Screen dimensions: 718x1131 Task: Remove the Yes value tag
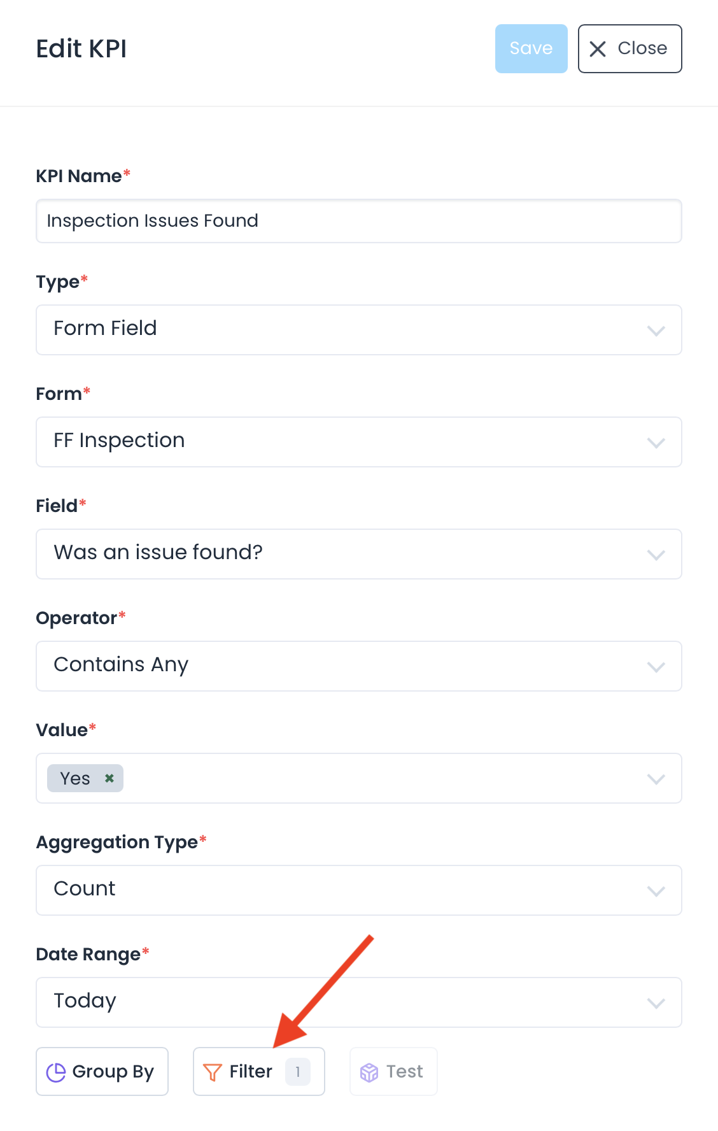click(109, 778)
